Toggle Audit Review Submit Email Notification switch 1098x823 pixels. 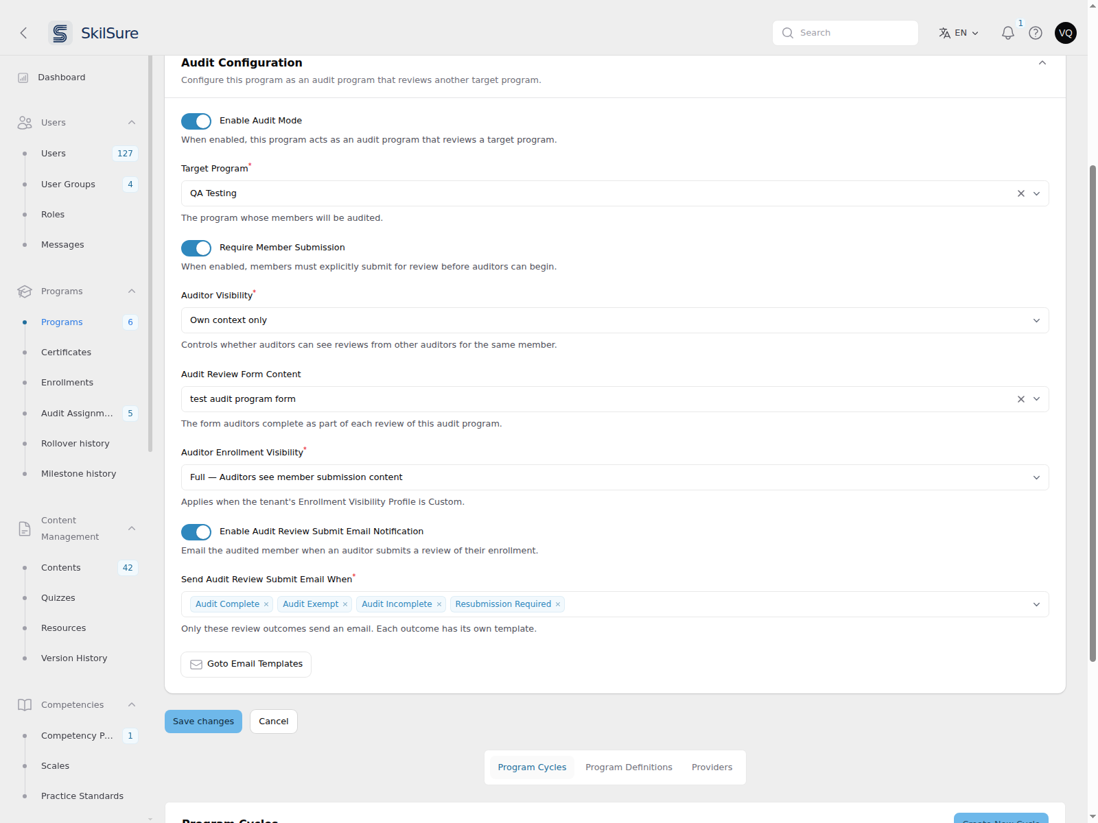(x=196, y=532)
